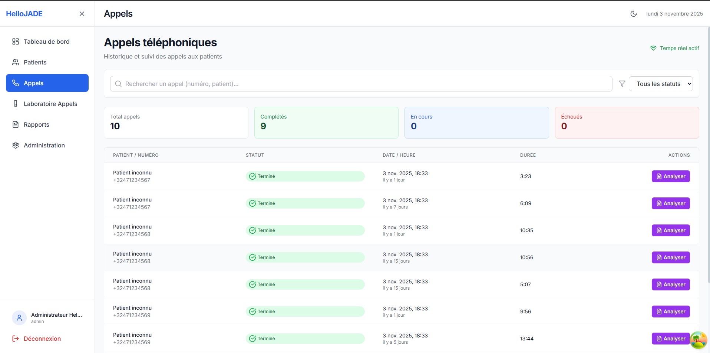
Task: Click Analyser on the first call row
Action: tap(670, 176)
